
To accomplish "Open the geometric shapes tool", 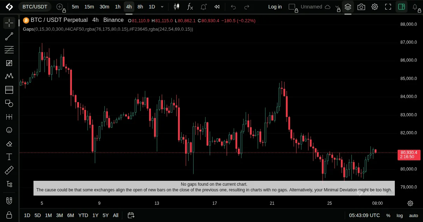I will 9,103.
